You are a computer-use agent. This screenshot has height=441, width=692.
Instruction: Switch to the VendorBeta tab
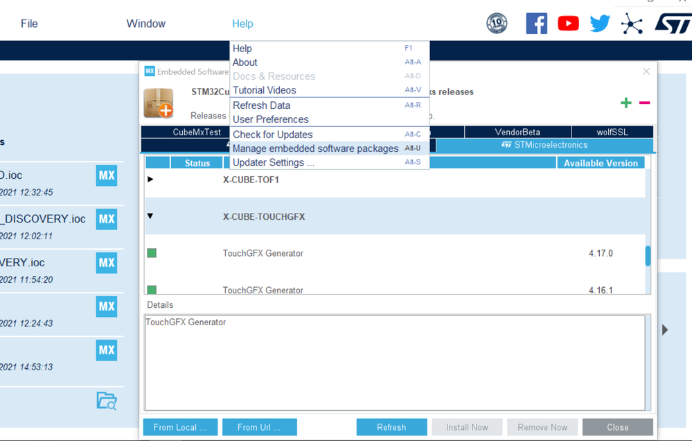coord(517,132)
